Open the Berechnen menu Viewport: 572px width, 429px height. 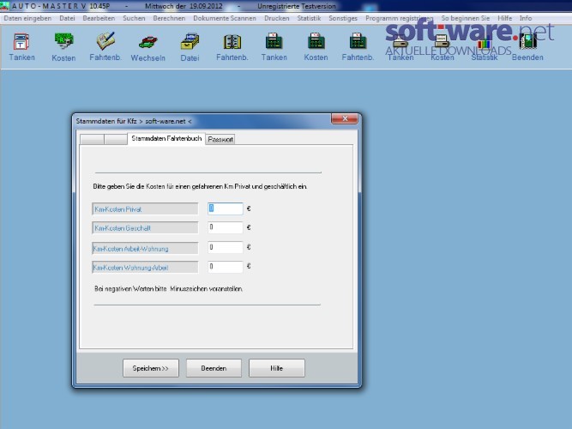[169, 18]
